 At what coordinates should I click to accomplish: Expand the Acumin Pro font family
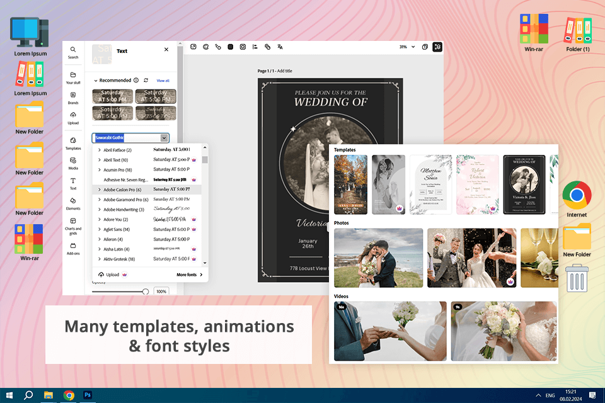[x=99, y=169]
